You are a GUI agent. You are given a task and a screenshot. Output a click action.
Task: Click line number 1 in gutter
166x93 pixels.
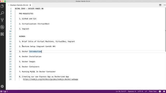[11, 9]
